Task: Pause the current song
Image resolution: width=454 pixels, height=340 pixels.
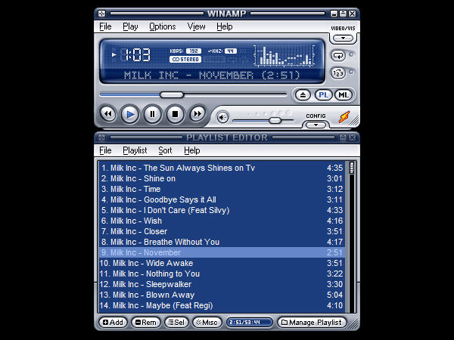Action: tap(152, 114)
